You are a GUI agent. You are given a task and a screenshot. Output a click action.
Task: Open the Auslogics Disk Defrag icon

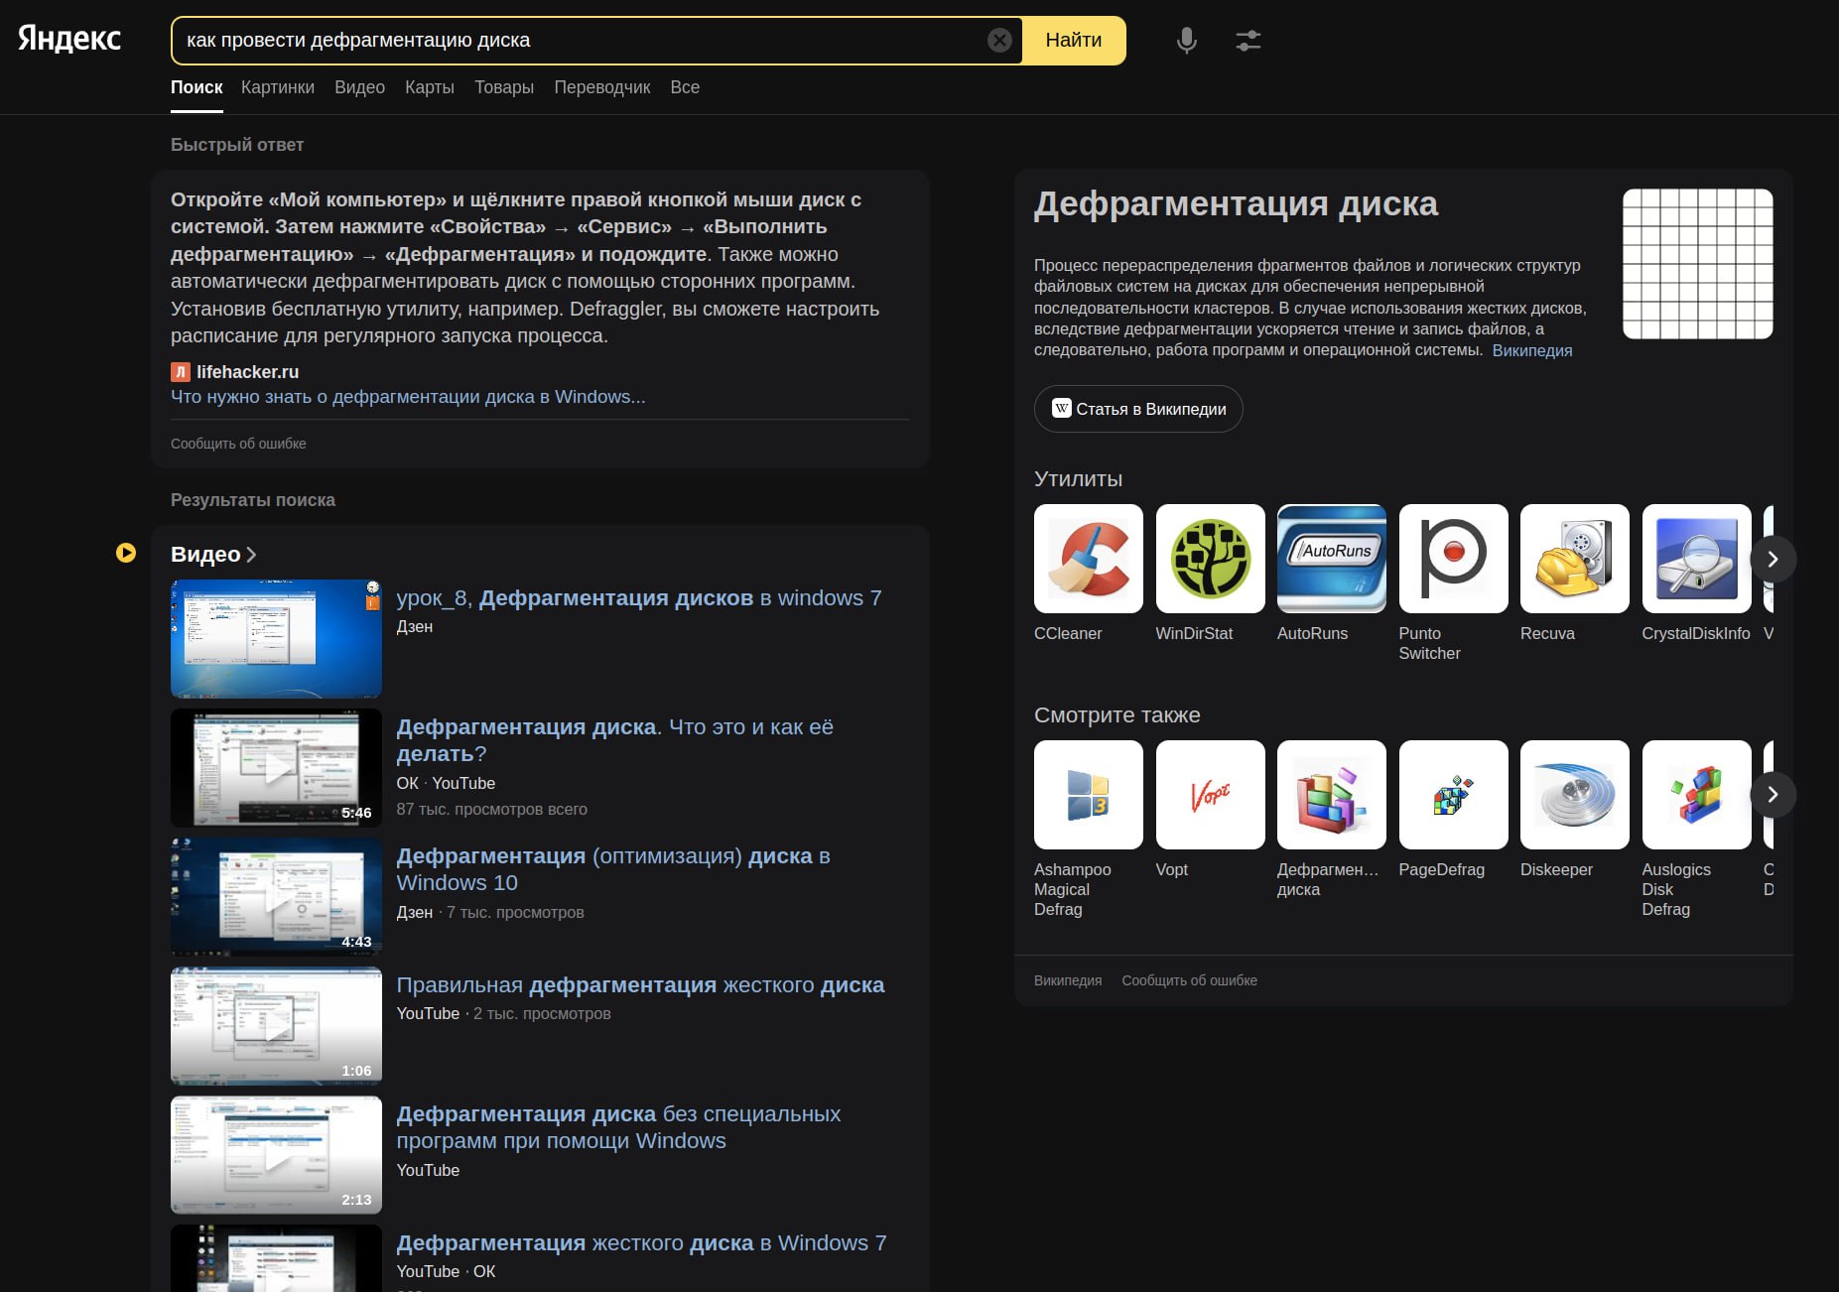tap(1696, 795)
